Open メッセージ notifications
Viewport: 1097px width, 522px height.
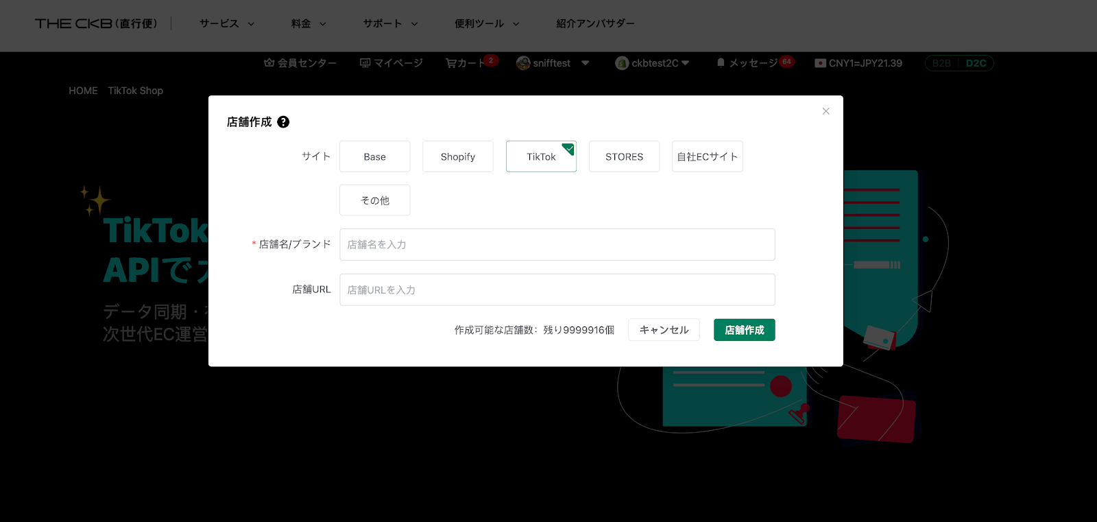747,63
